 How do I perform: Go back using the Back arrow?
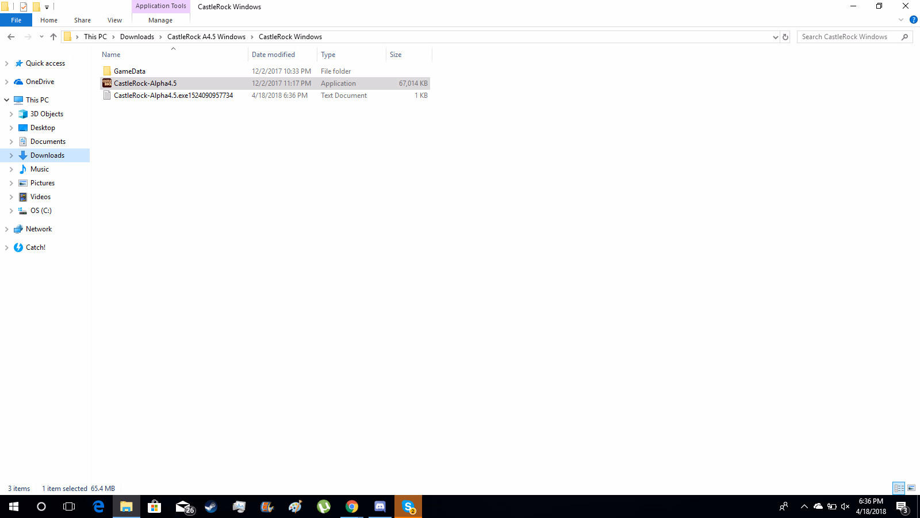(x=11, y=37)
